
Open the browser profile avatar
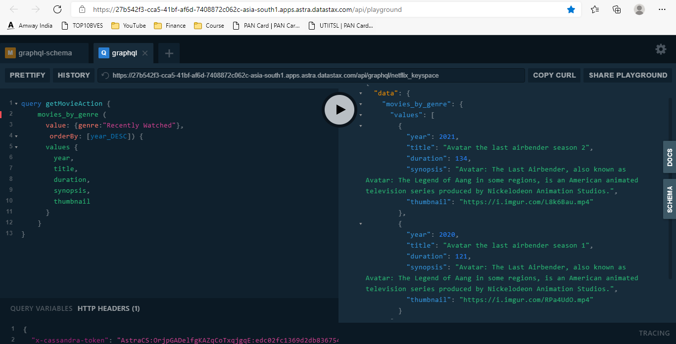pyautogui.click(x=639, y=9)
